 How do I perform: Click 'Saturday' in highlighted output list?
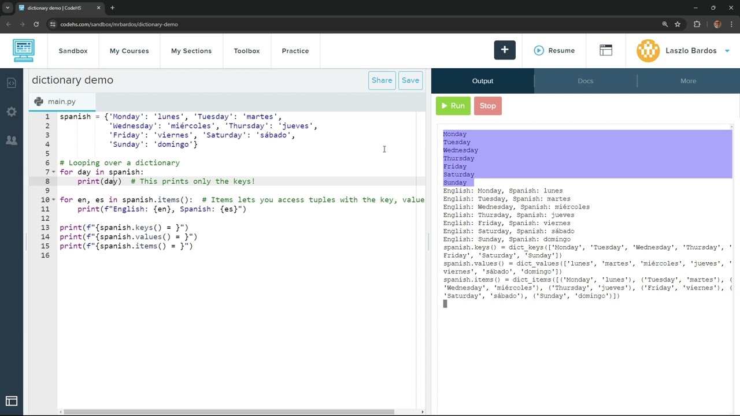[458, 174]
